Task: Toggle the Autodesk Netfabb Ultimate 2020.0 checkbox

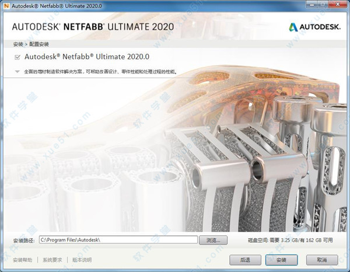Action: click(17, 57)
